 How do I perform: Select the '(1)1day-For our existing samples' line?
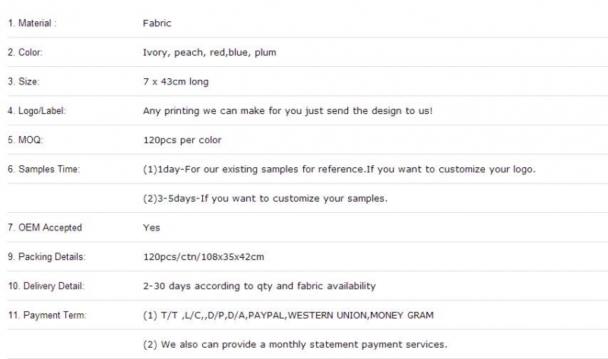(x=339, y=169)
